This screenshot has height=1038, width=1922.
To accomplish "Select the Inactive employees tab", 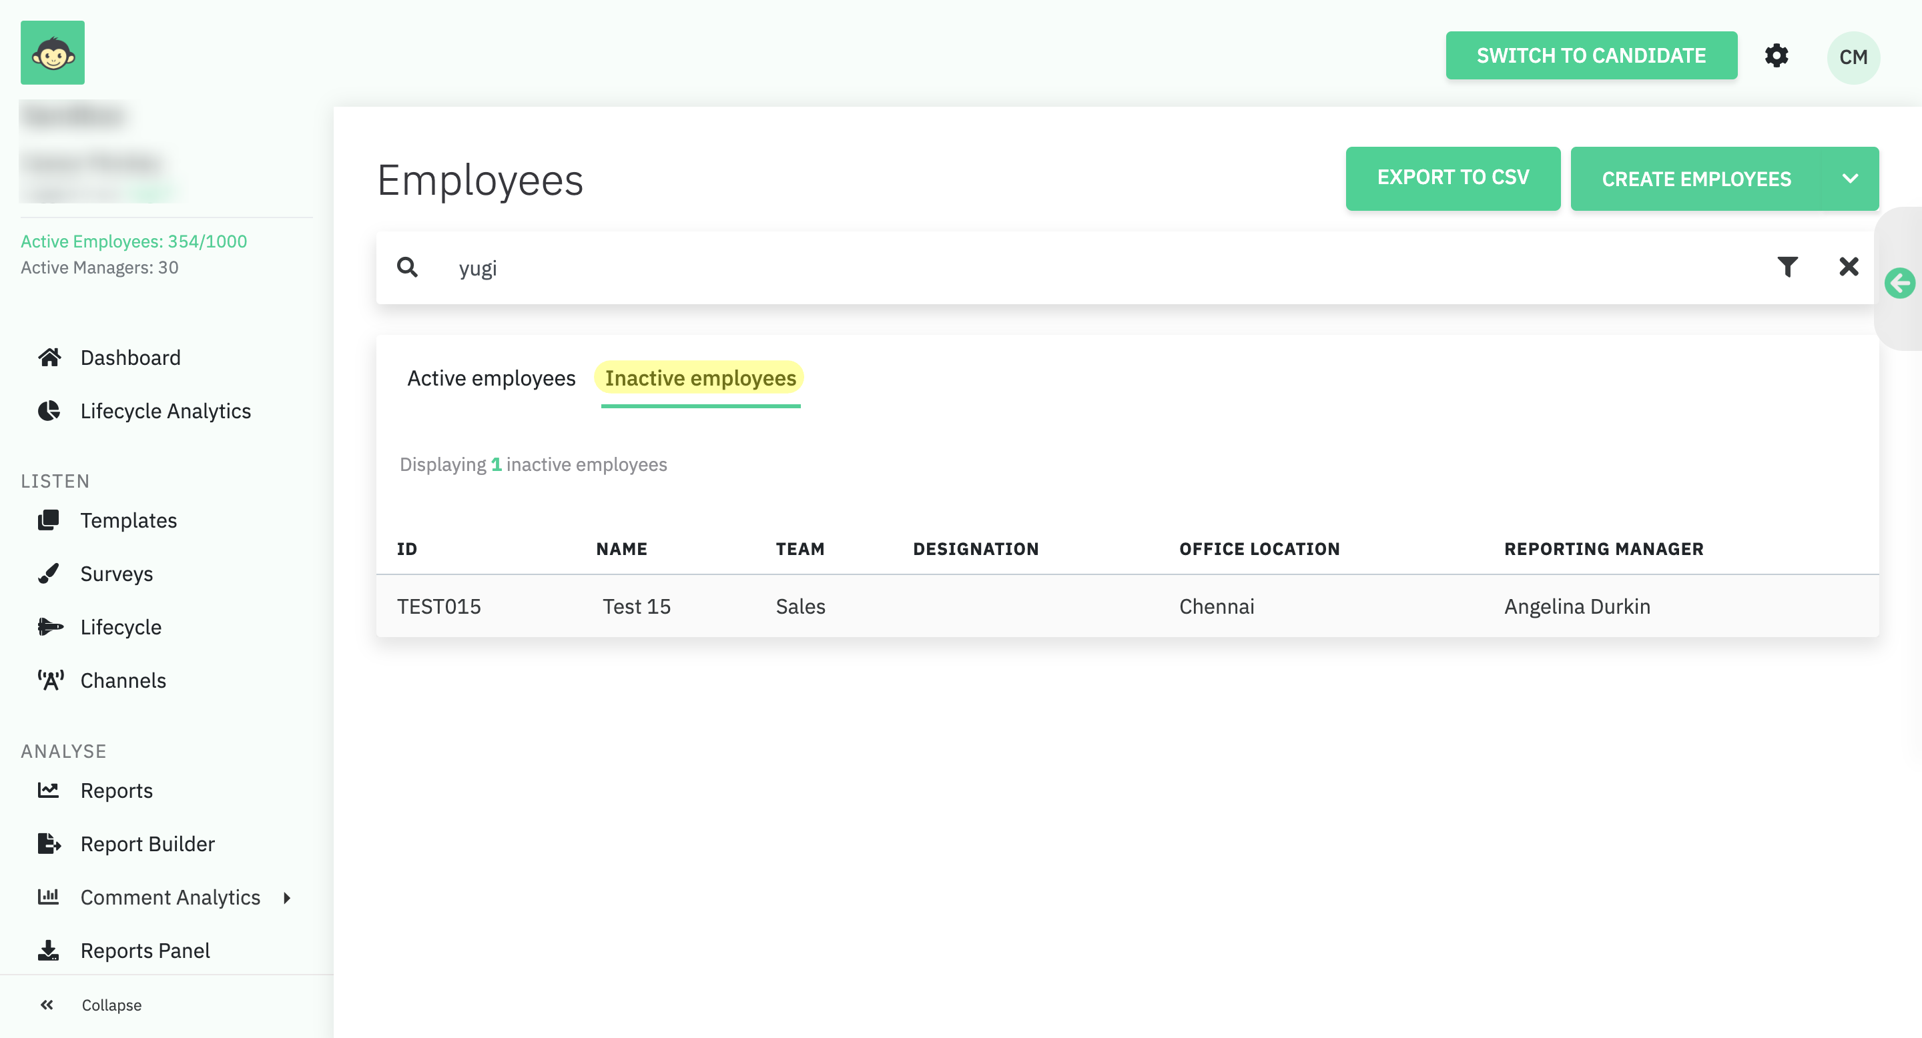I will click(x=700, y=379).
